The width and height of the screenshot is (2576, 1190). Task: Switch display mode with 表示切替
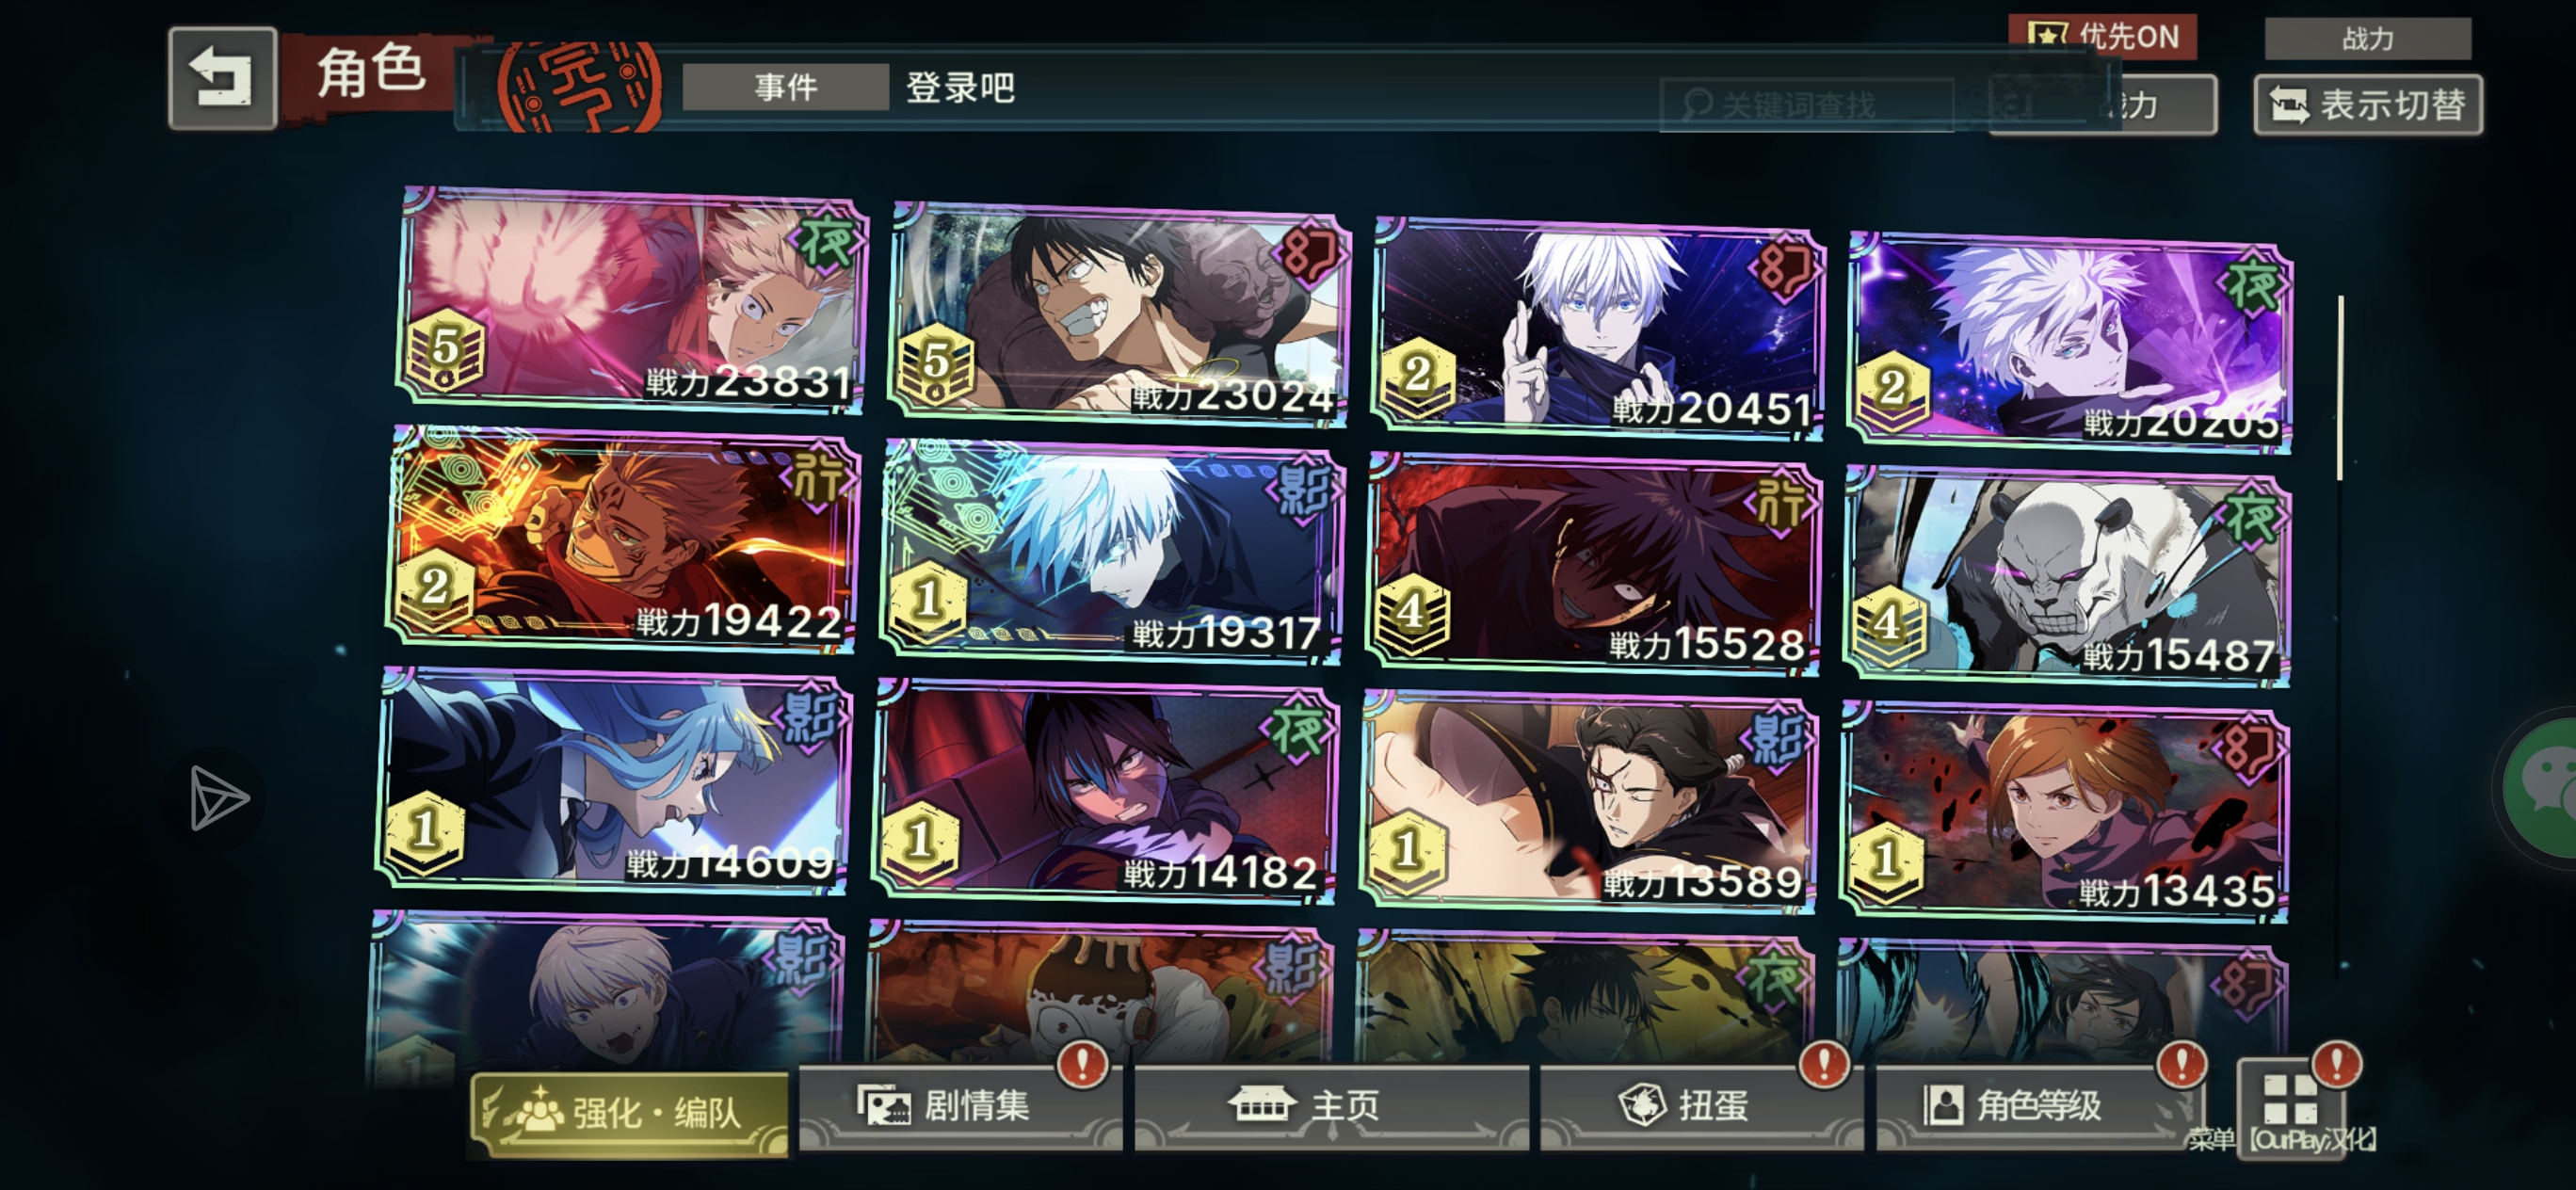point(2367,104)
